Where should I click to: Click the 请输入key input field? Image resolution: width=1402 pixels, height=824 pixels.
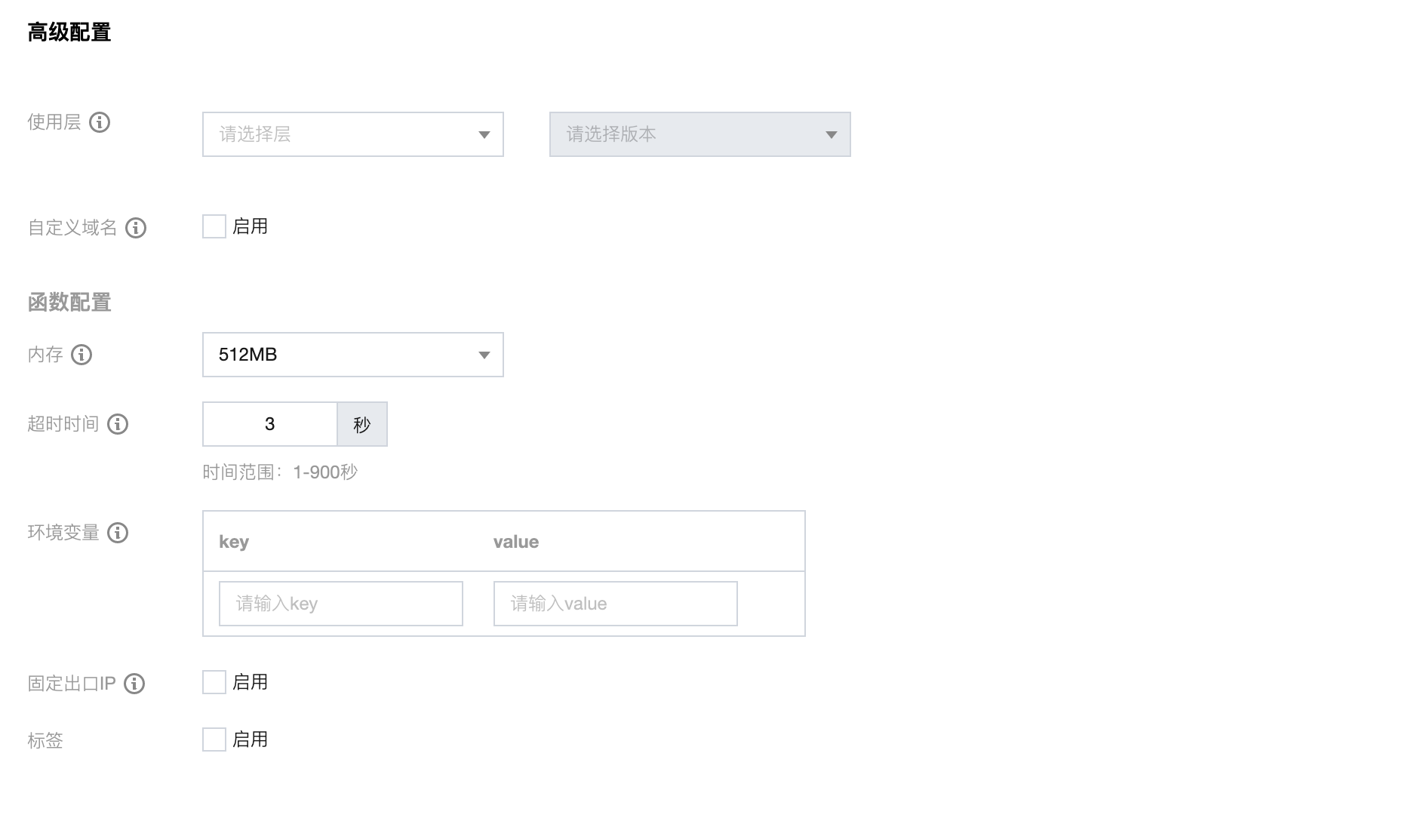click(x=341, y=604)
